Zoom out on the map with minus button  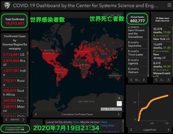119,103
